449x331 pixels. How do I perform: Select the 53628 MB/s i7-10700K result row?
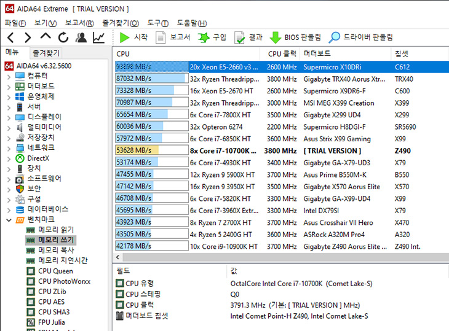click(x=282, y=150)
